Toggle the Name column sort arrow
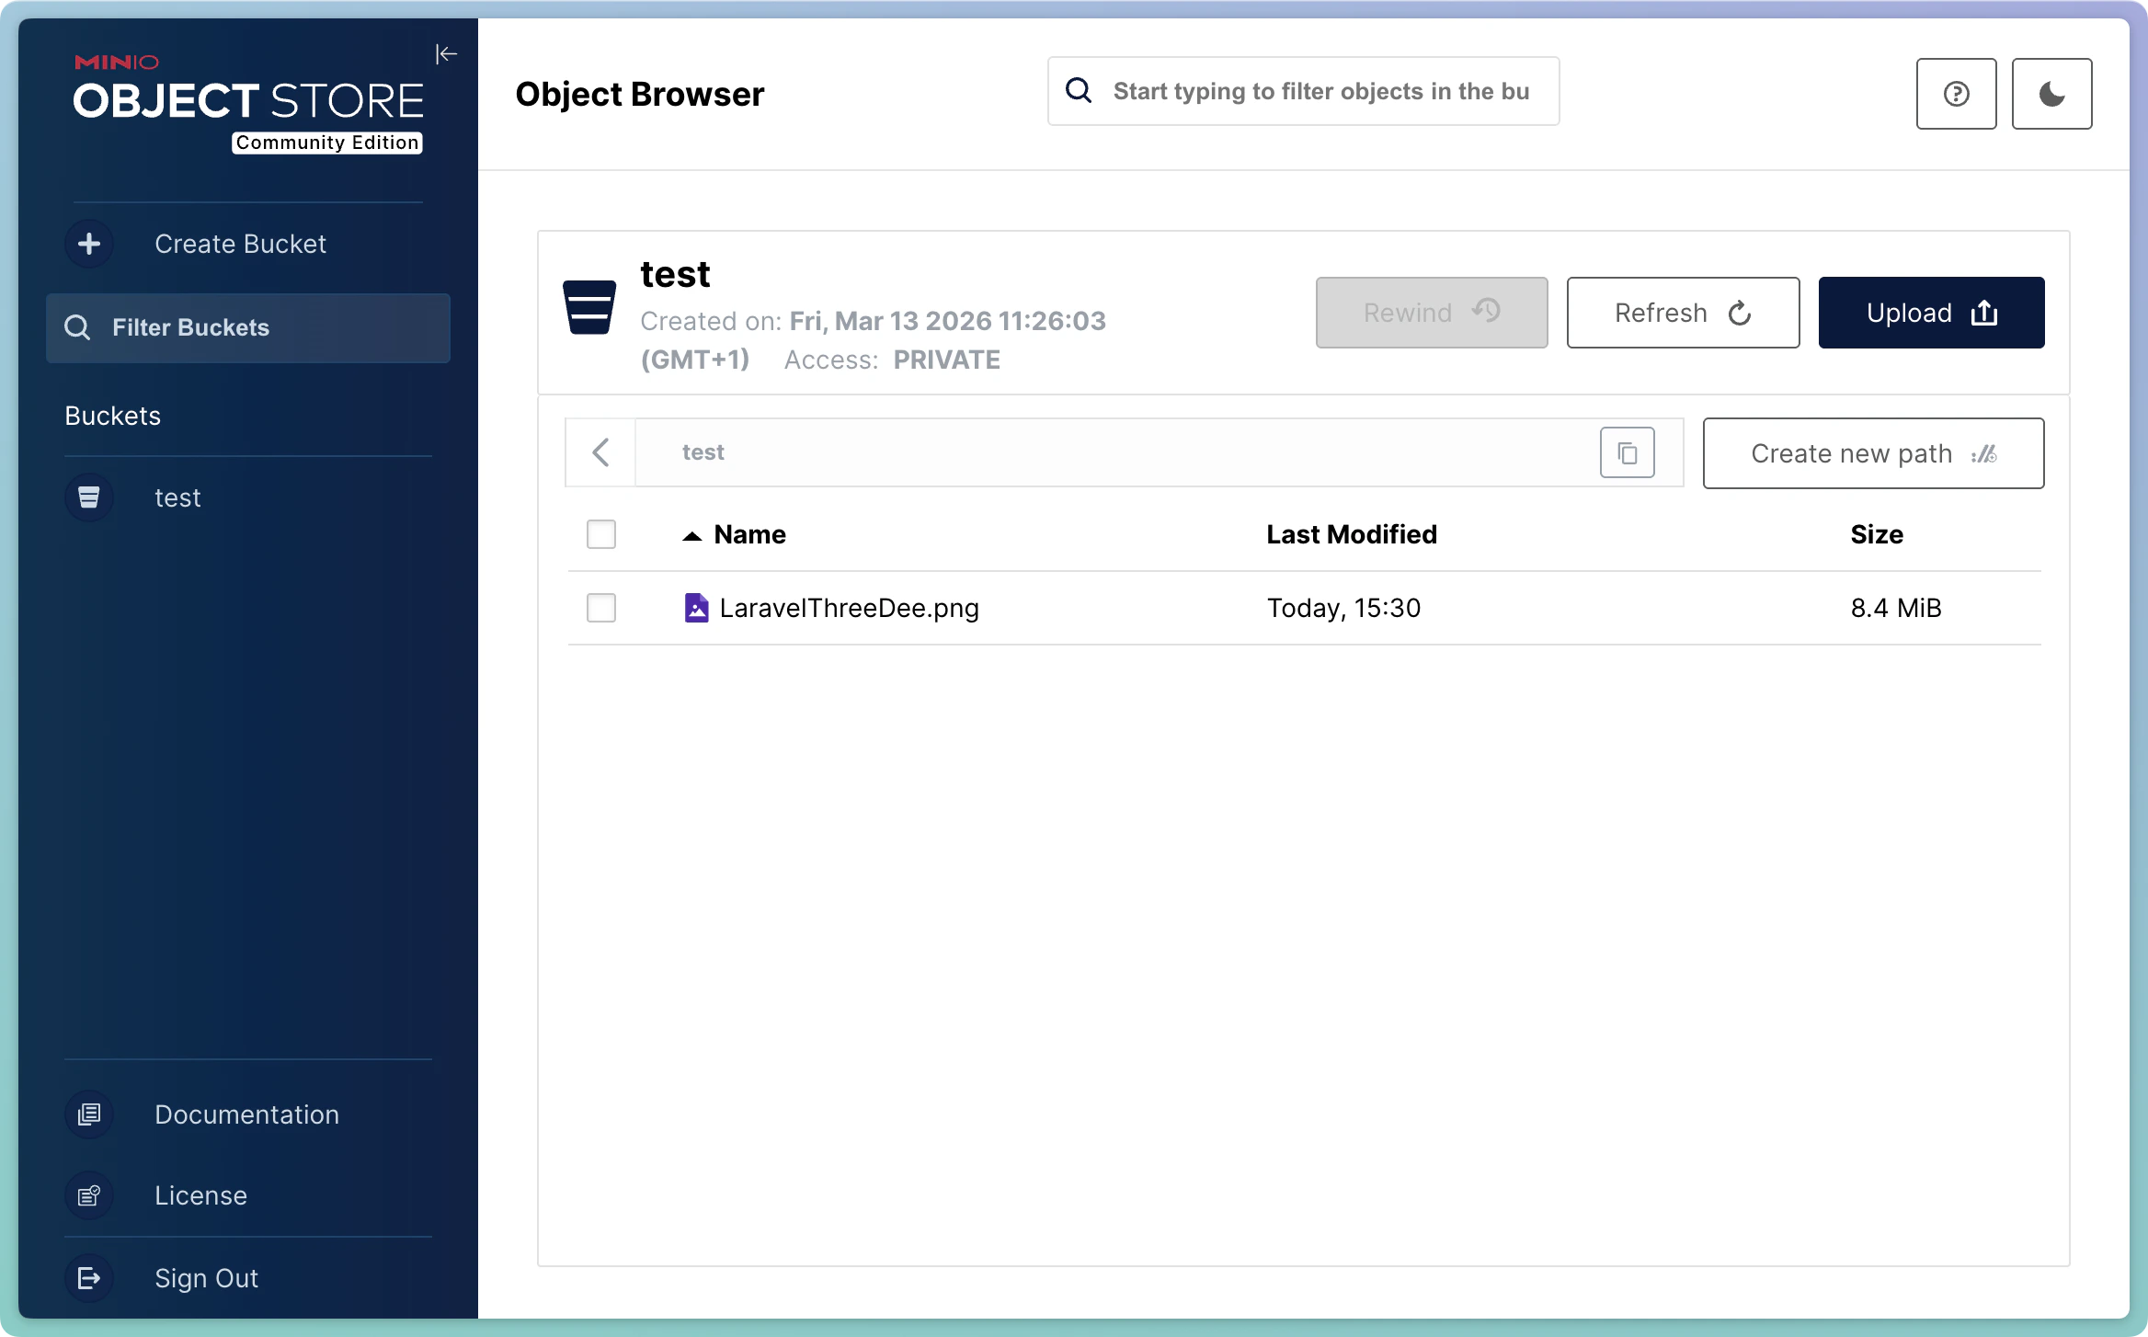The height and width of the screenshot is (1337, 2148). coord(691,534)
